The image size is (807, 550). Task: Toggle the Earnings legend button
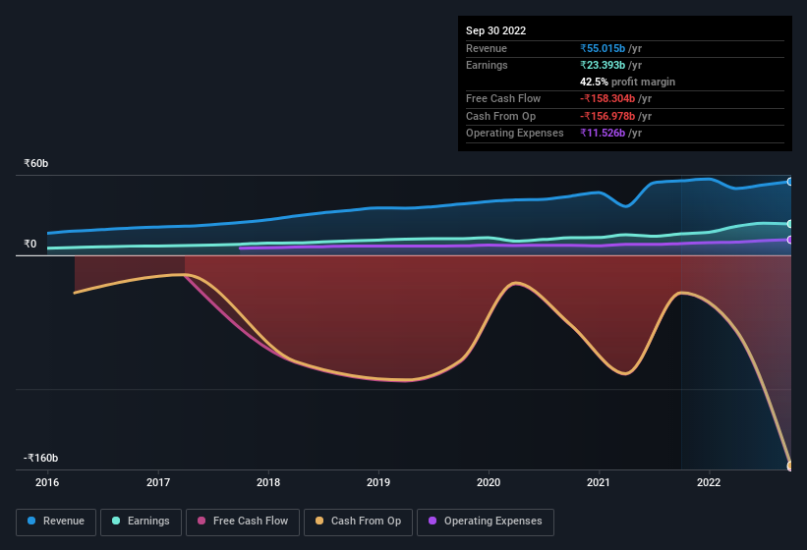(x=141, y=522)
